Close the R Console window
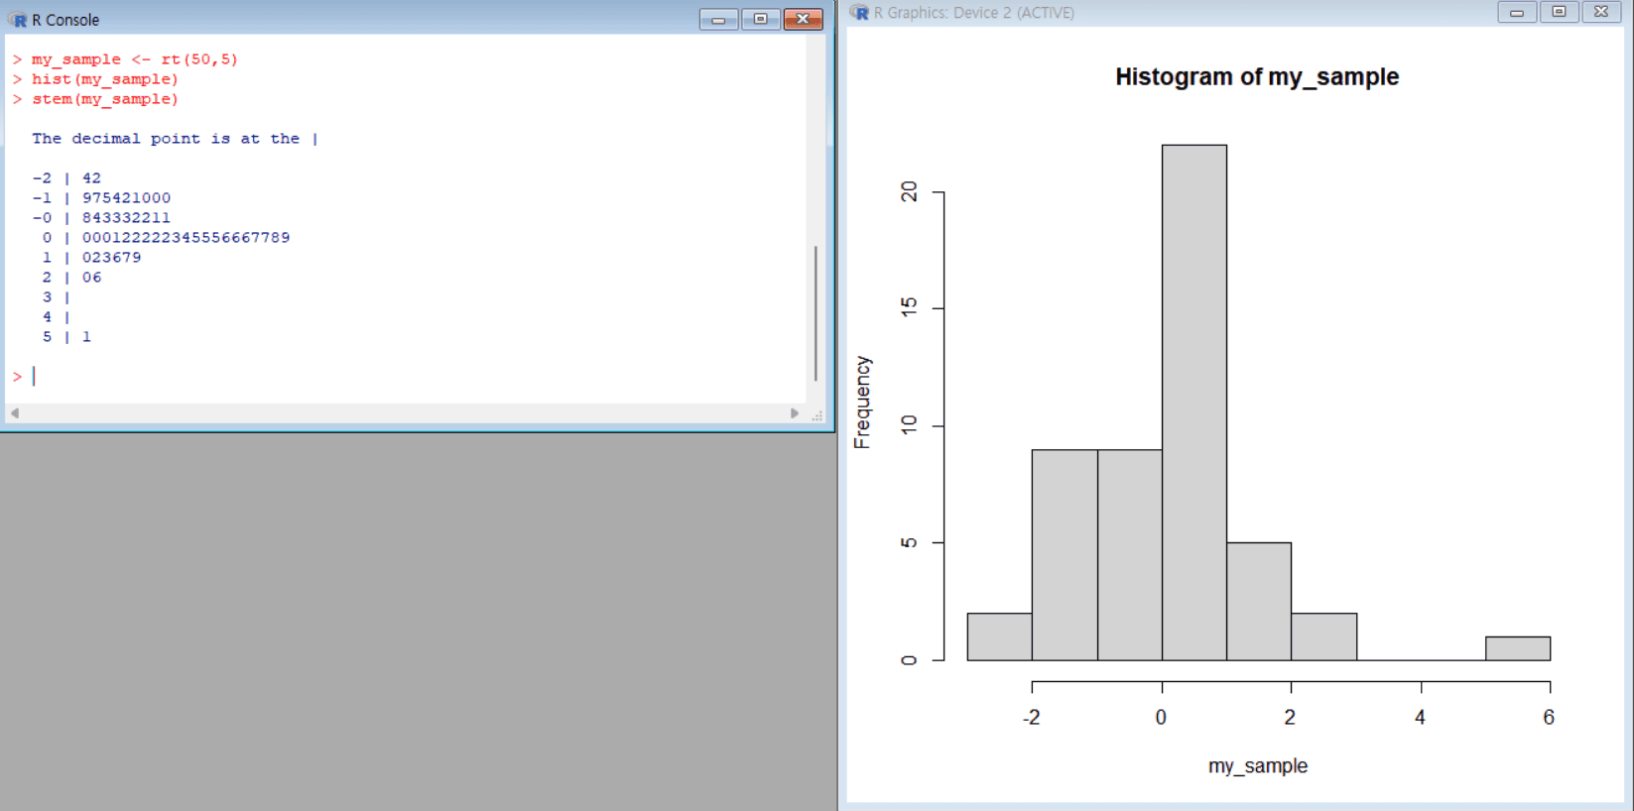This screenshot has height=811, width=1634. click(x=803, y=20)
